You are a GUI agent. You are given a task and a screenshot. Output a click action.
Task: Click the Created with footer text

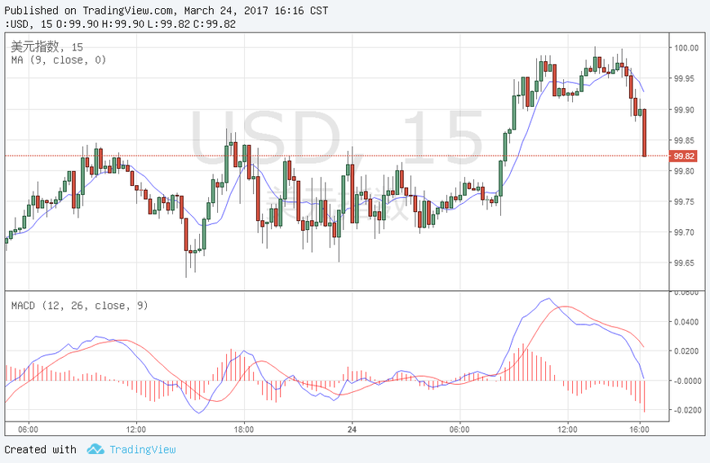pyautogui.click(x=40, y=449)
